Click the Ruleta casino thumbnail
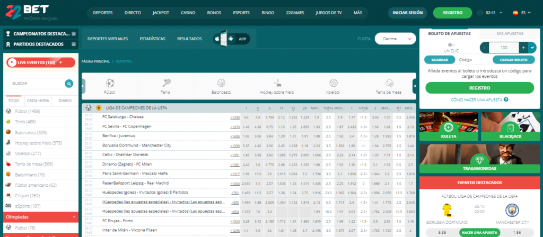The height and width of the screenshot is (237, 543). (449, 126)
